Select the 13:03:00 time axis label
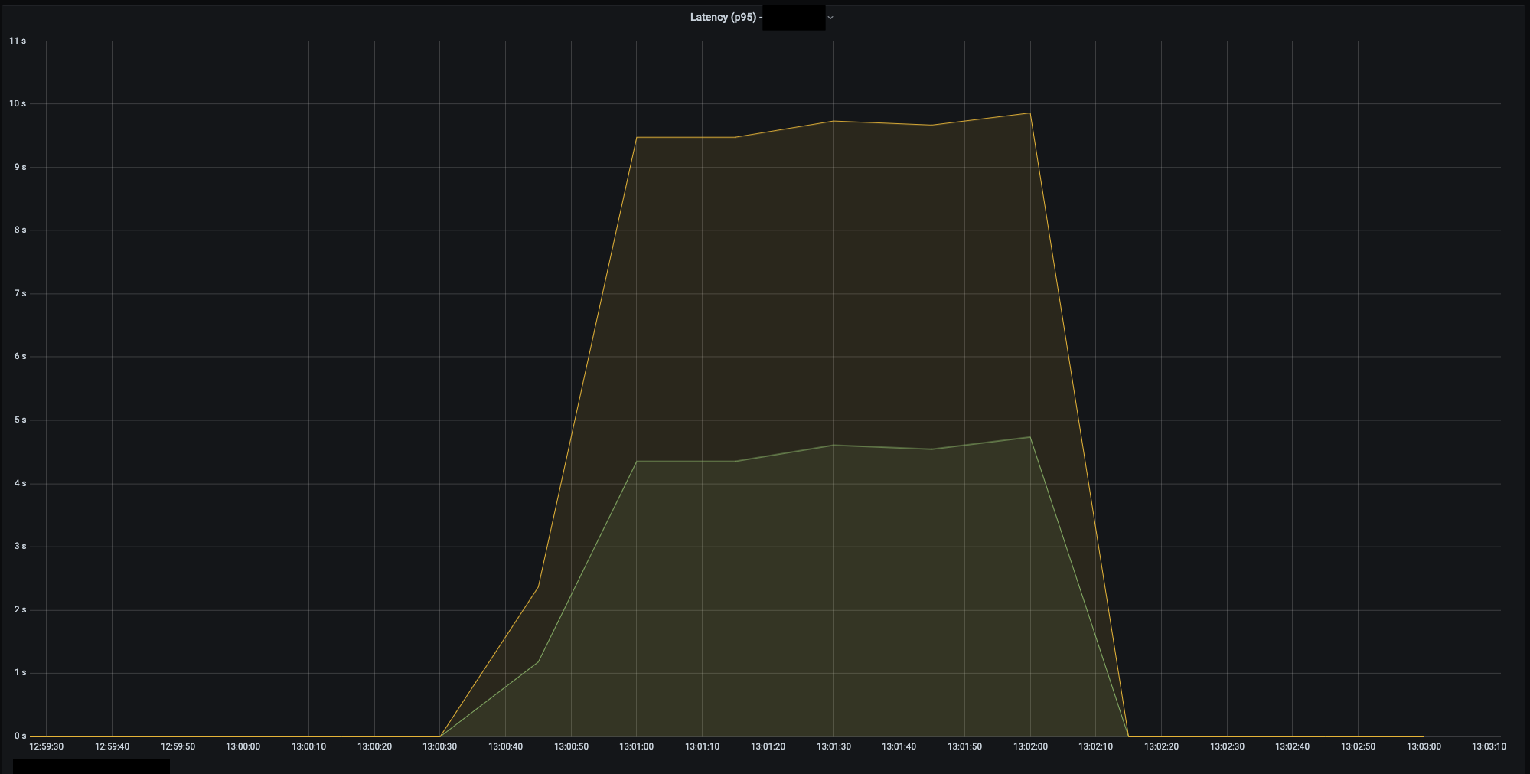This screenshot has width=1530, height=774. click(x=1424, y=746)
